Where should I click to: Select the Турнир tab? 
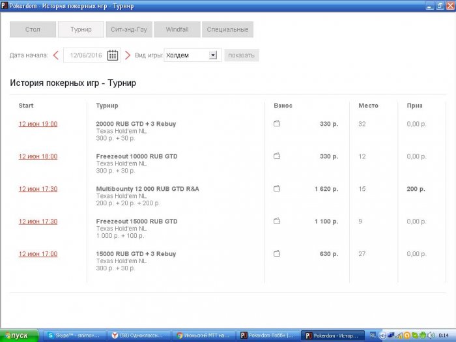coord(81,29)
